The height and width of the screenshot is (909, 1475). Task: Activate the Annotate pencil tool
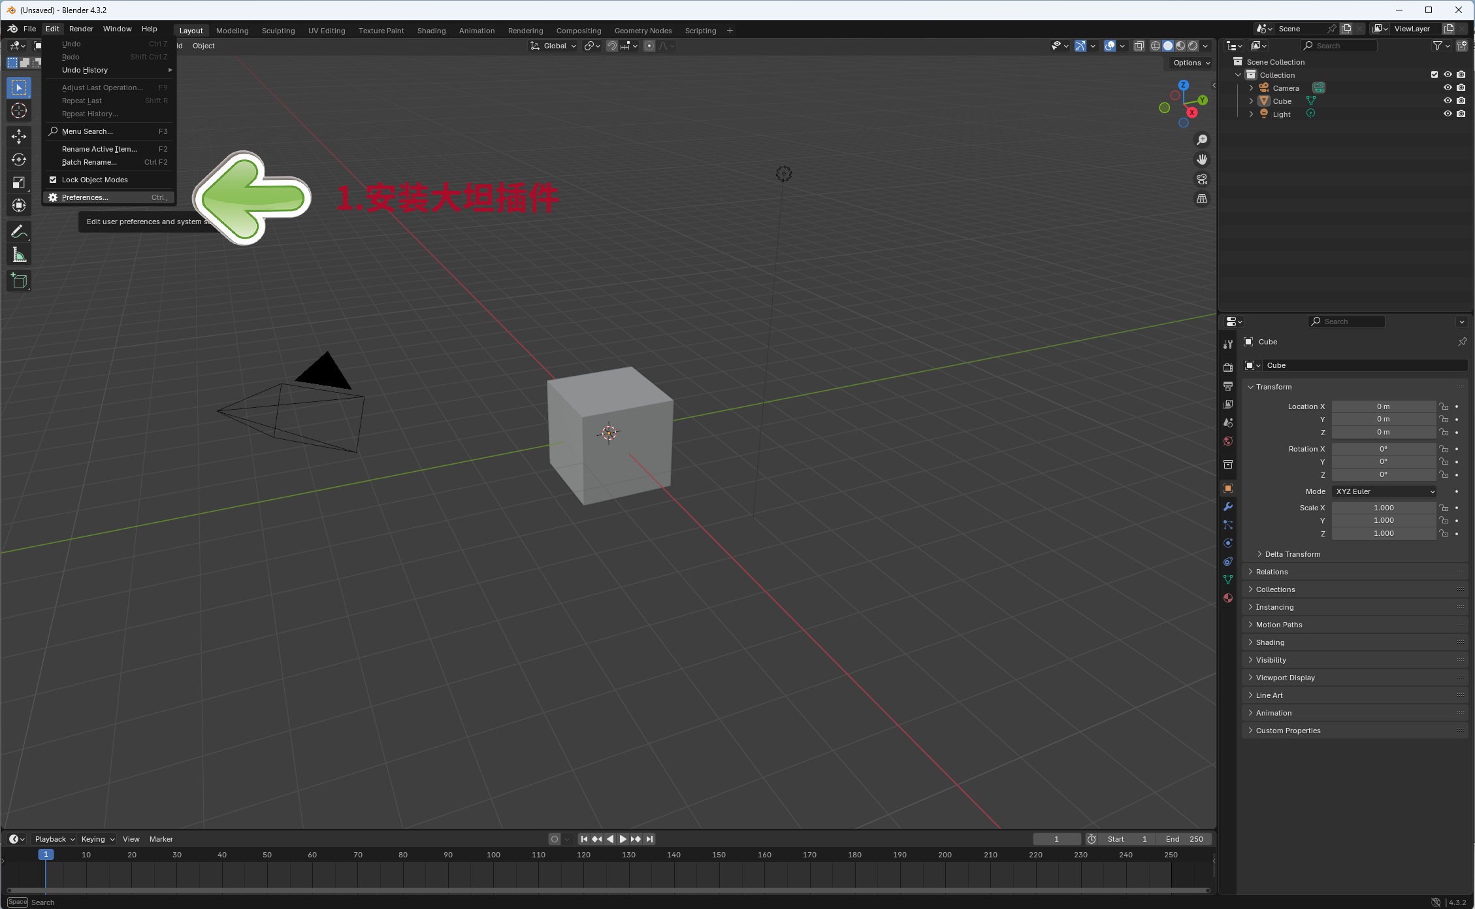pos(19,231)
